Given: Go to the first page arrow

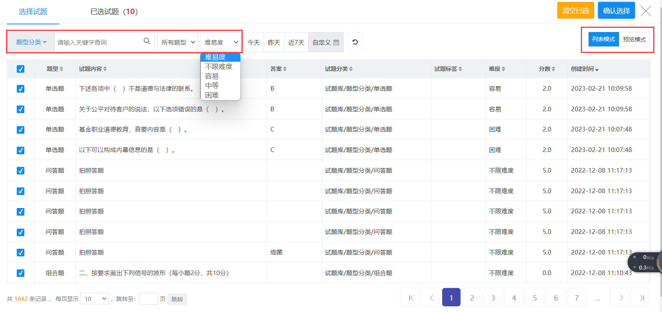Looking at the screenshot, I should [x=411, y=298].
